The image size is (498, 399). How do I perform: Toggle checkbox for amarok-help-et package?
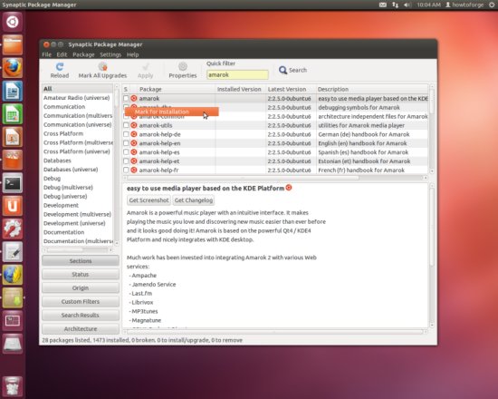point(126,161)
